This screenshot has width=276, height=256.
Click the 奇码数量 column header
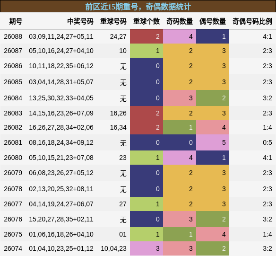[180, 21]
